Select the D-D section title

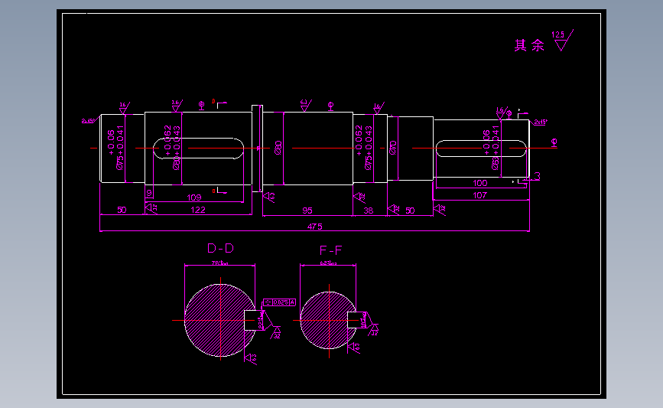pos(220,249)
